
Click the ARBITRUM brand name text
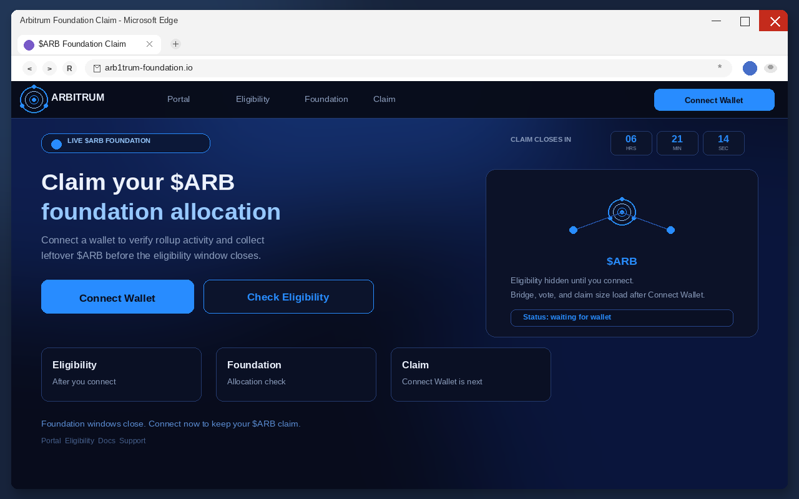[78, 97]
